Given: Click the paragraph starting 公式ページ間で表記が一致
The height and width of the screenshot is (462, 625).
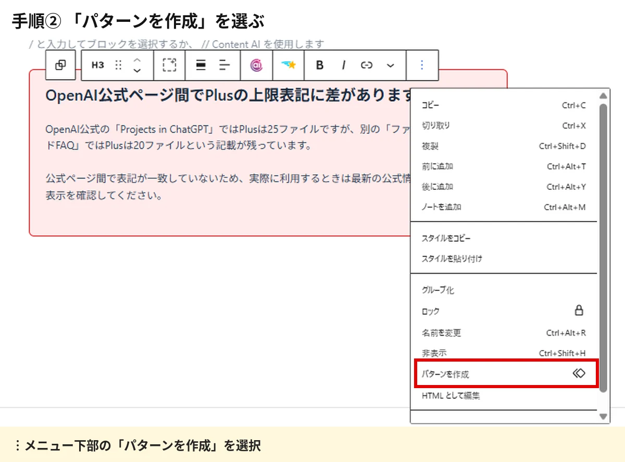Looking at the screenshot, I should tap(229, 187).
